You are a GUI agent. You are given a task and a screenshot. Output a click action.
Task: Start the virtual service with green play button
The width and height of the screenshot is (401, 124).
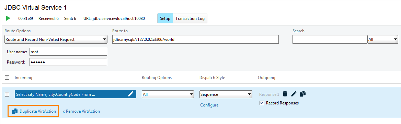pos(8,19)
